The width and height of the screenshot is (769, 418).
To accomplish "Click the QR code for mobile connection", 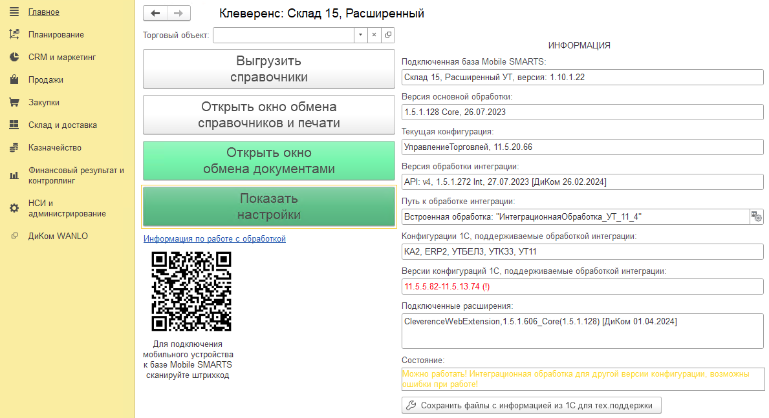I will click(x=191, y=291).
